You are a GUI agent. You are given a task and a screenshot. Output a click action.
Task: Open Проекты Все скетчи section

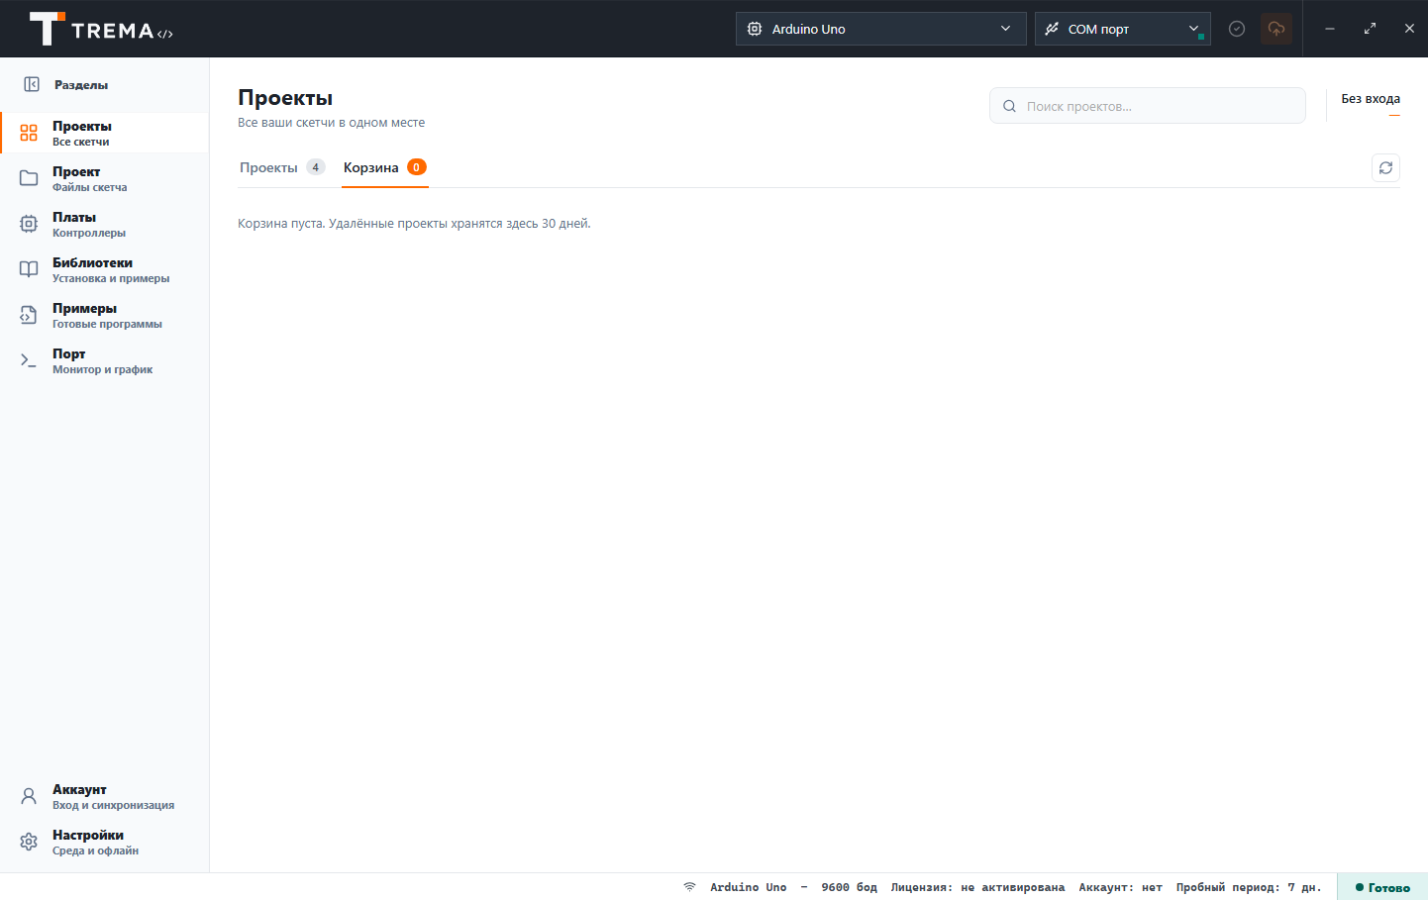point(105,133)
